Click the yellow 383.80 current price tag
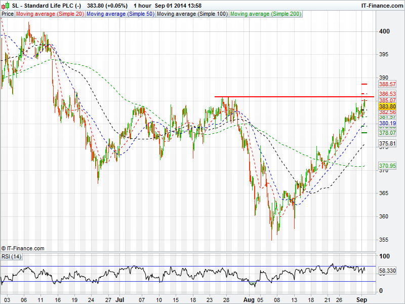Screen dimensions: 405x304 coord(387,107)
